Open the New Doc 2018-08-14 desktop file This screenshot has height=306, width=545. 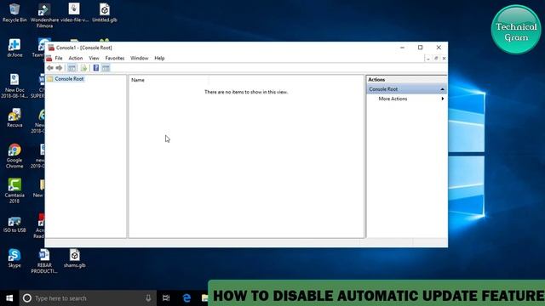[x=14, y=86]
